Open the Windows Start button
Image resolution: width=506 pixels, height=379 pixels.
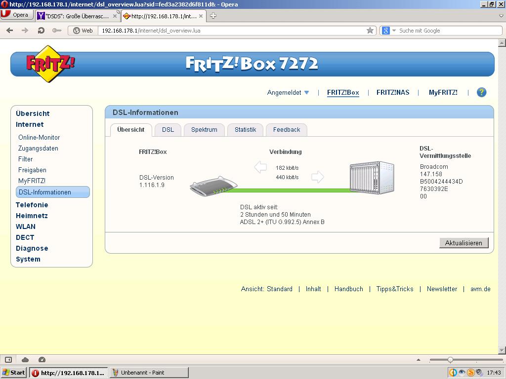(13, 373)
